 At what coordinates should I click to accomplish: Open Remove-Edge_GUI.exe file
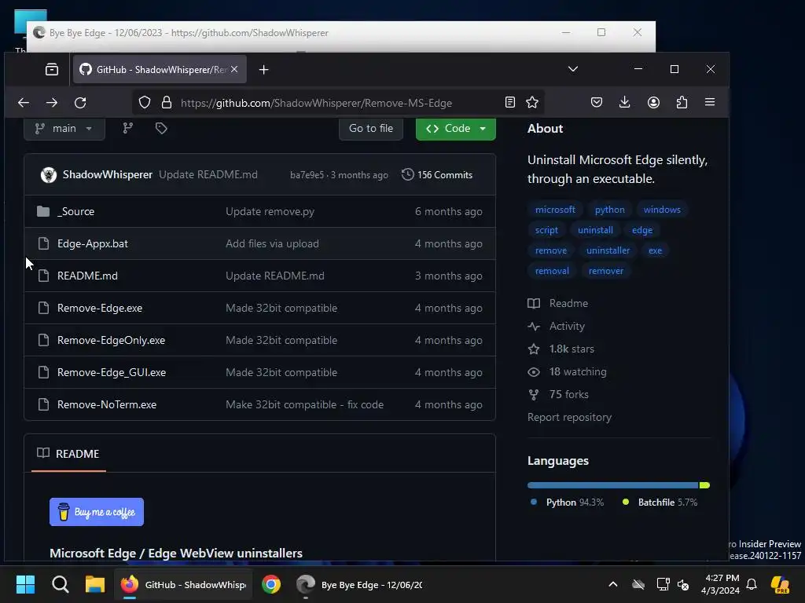pos(112,372)
